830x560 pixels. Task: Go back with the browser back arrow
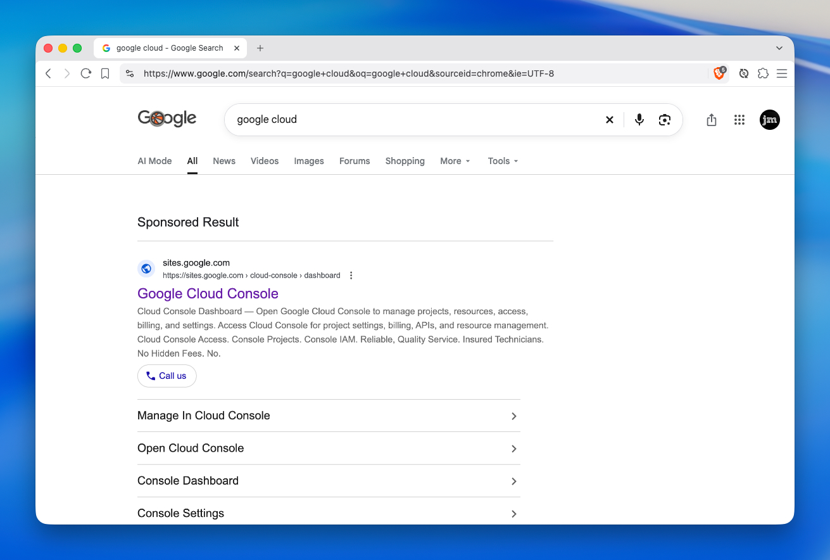coord(48,73)
